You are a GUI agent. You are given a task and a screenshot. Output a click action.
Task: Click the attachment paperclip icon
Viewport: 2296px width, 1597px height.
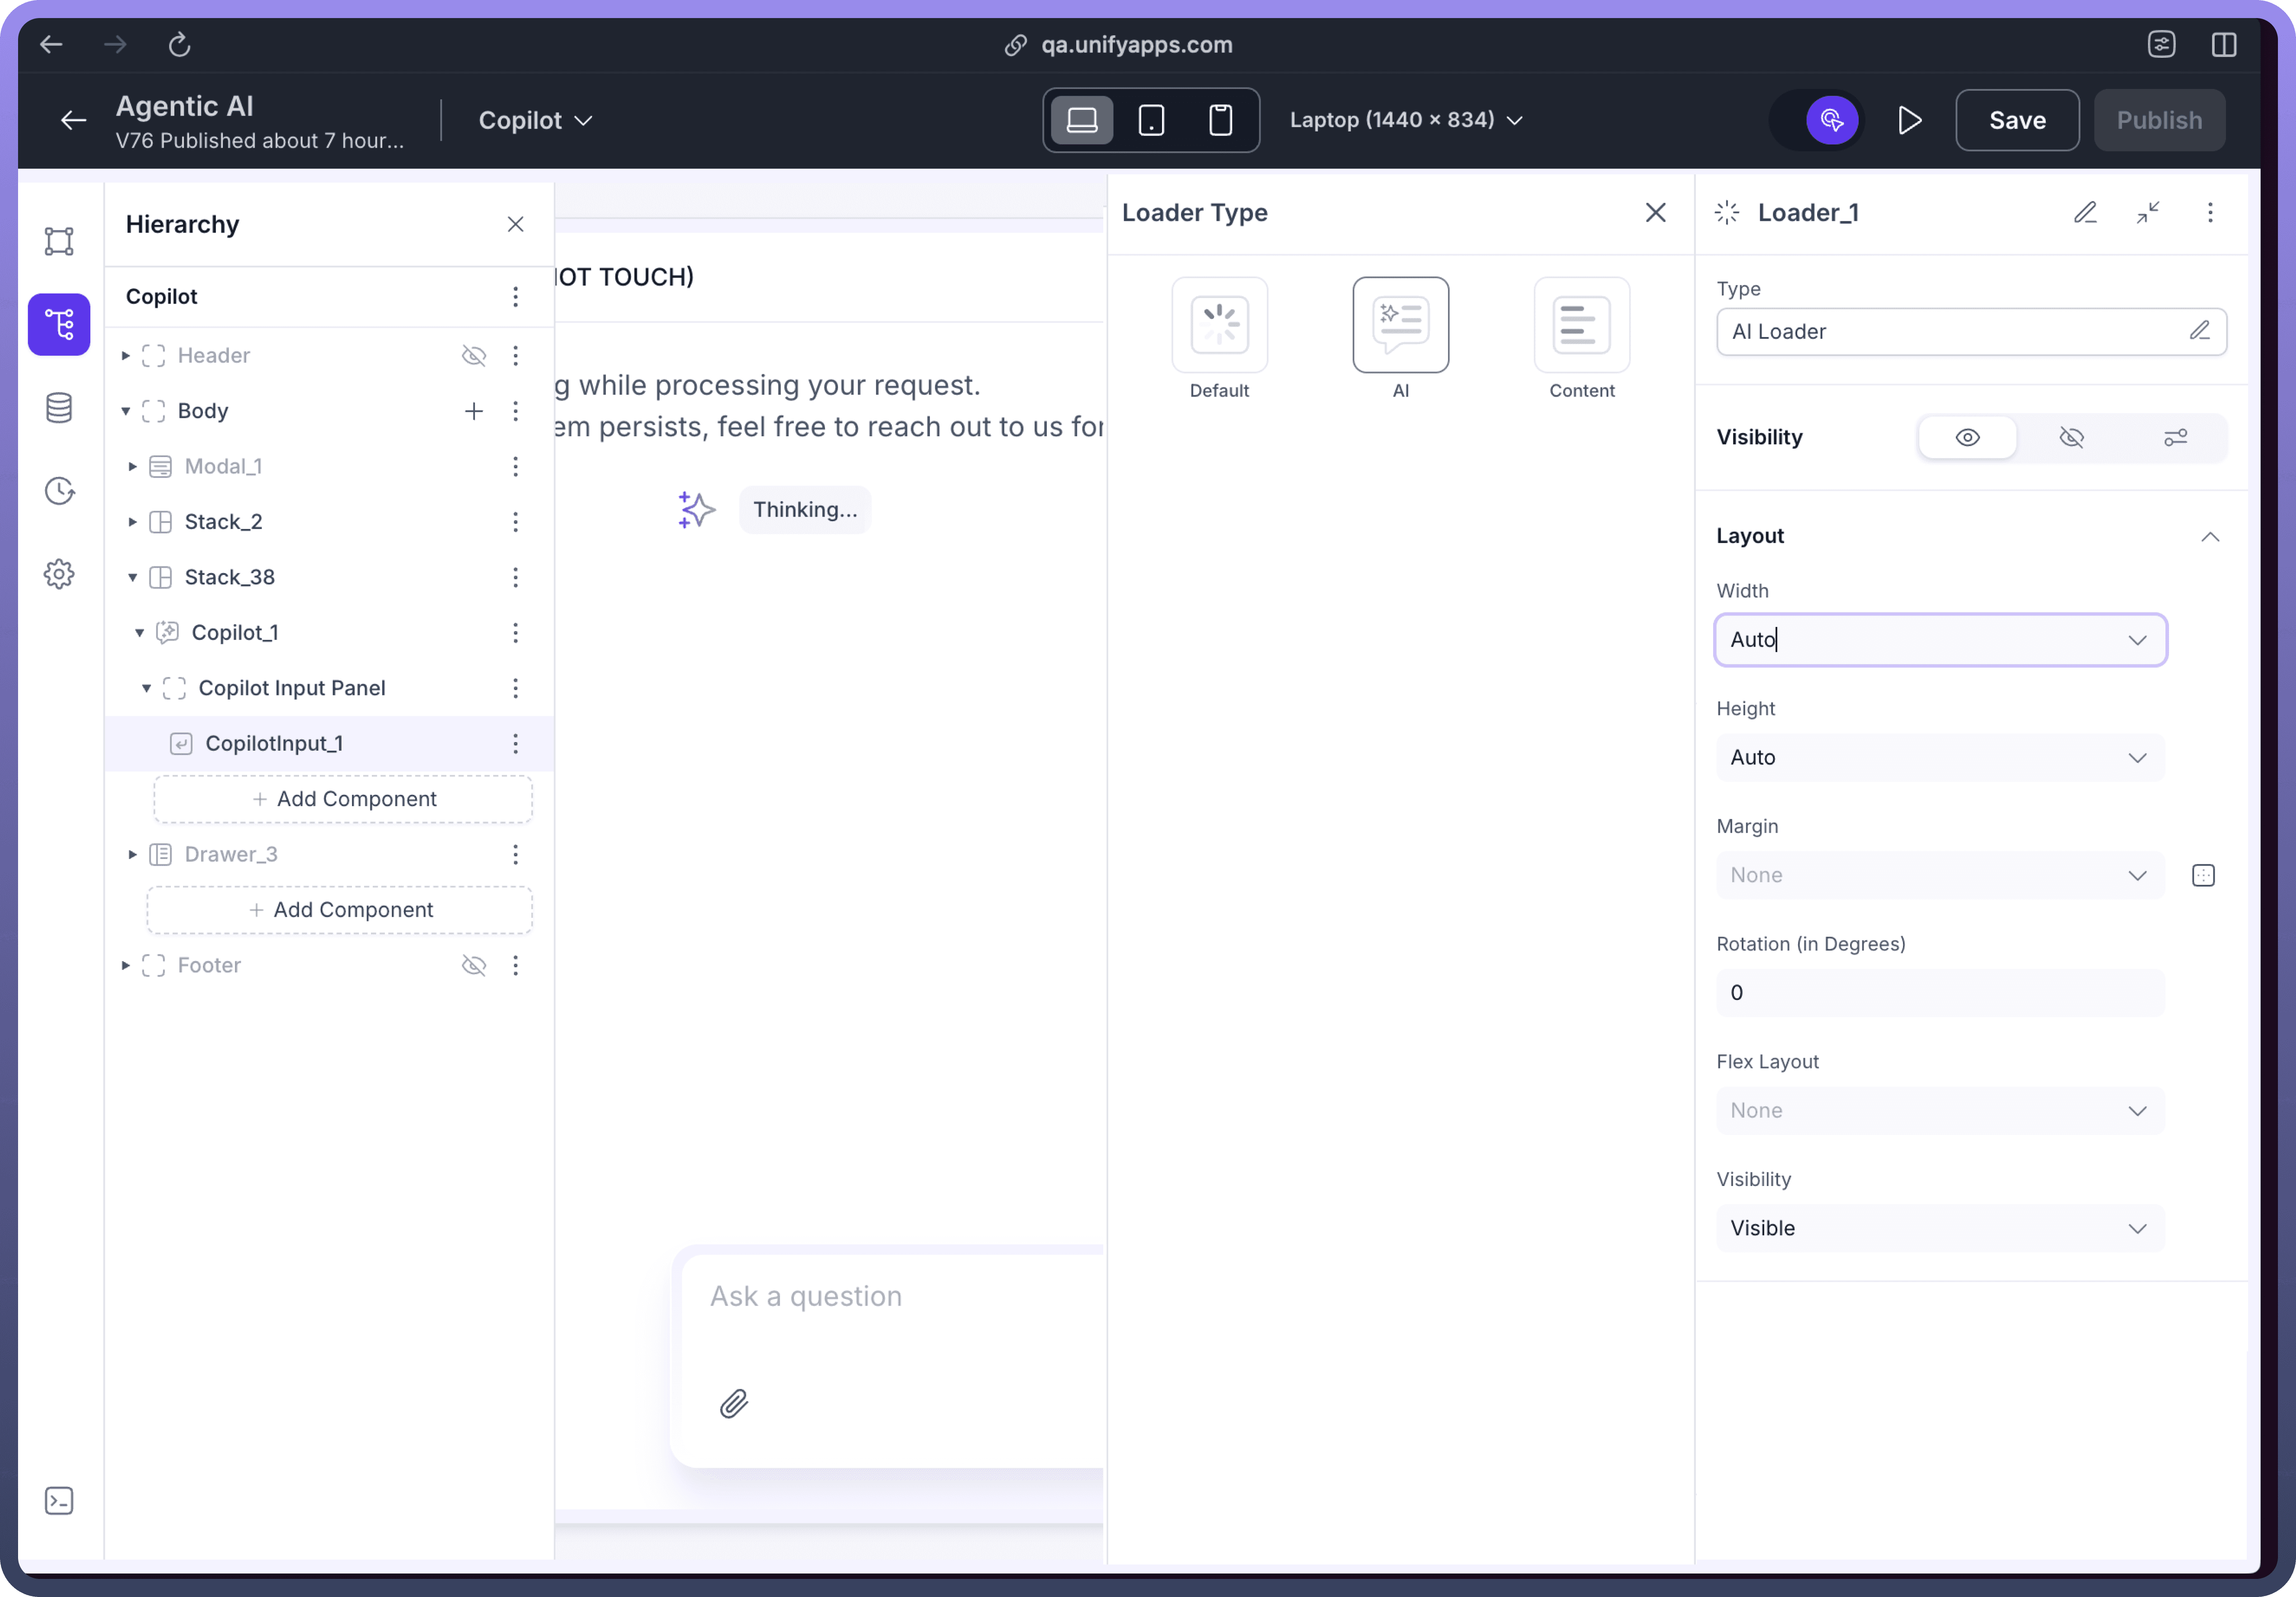[x=734, y=1403]
